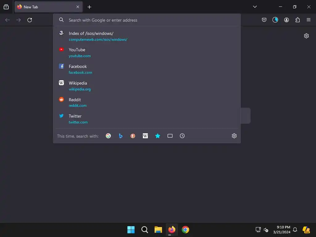
Task: Open Extensions puzzle icon
Action: pos(297,20)
